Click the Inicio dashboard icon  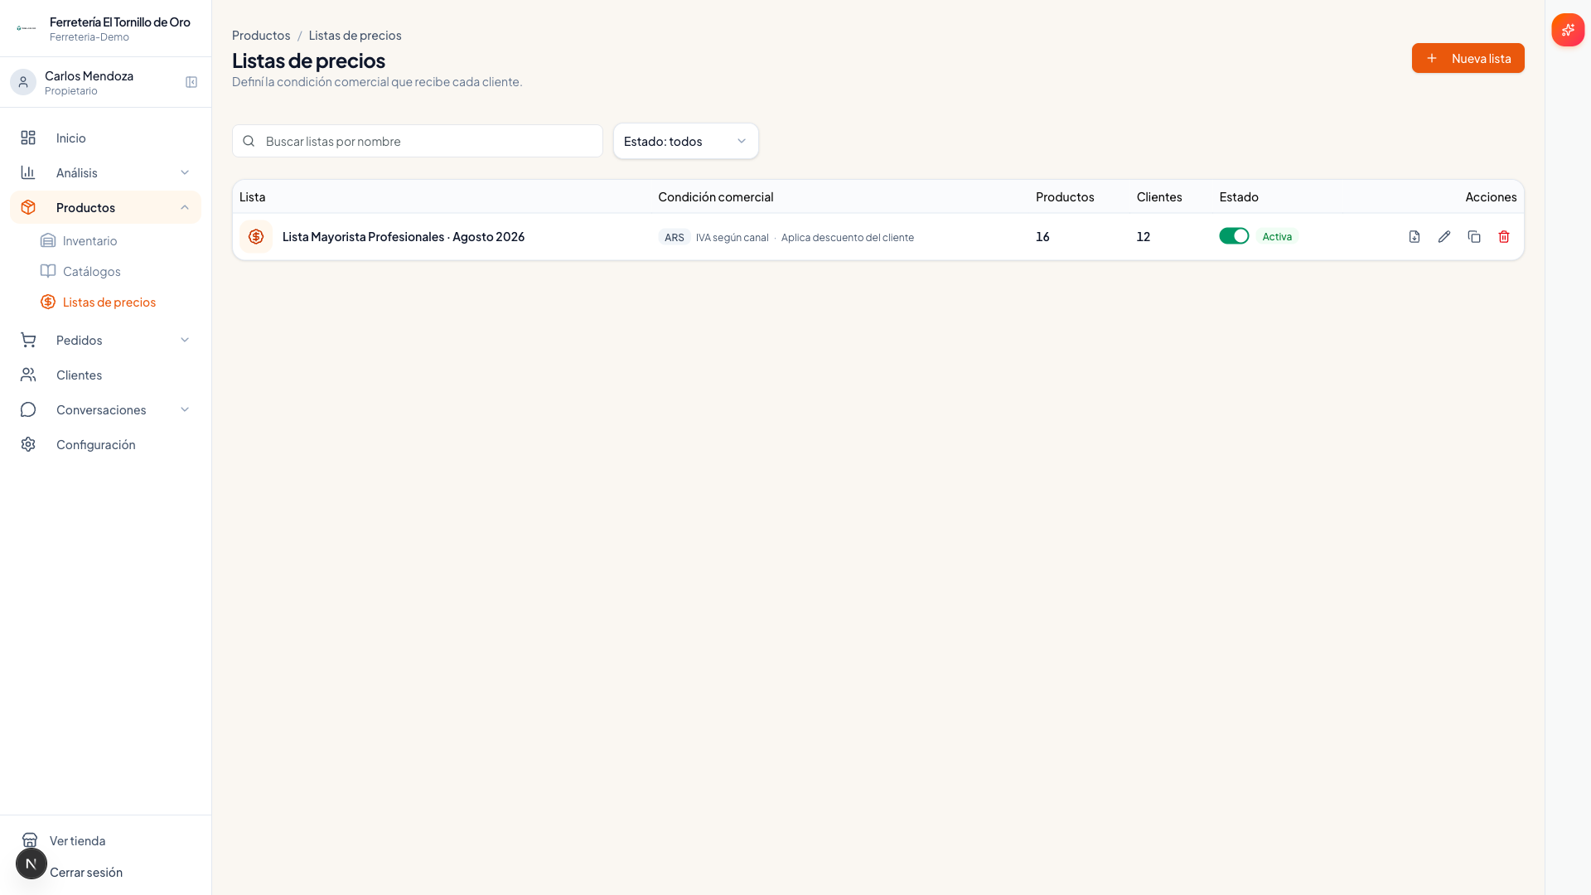[28, 138]
